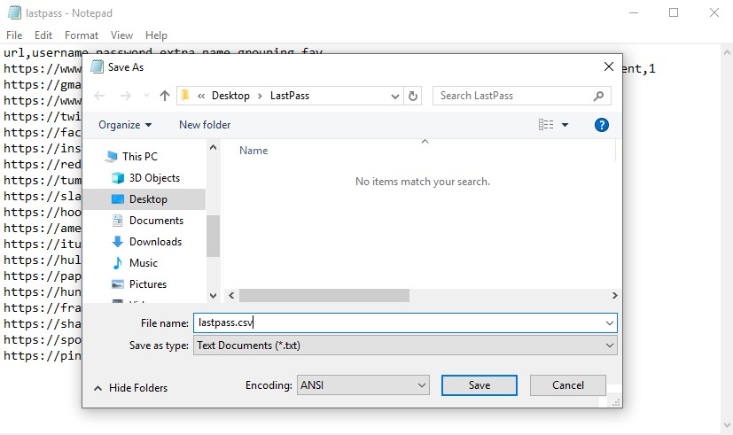The width and height of the screenshot is (733, 435).
Task: Click the Save button
Action: 480,385
